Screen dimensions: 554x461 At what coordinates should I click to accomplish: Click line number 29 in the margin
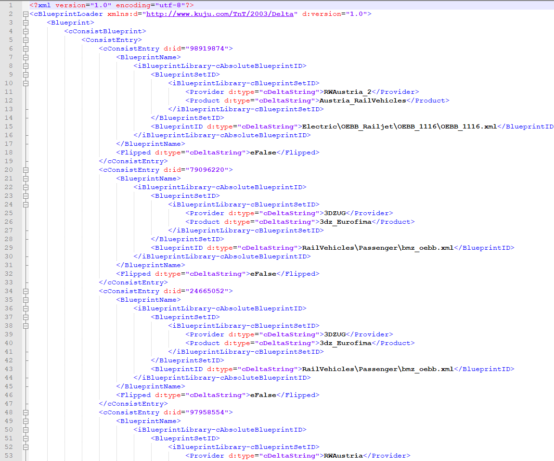pyautogui.click(x=9, y=248)
